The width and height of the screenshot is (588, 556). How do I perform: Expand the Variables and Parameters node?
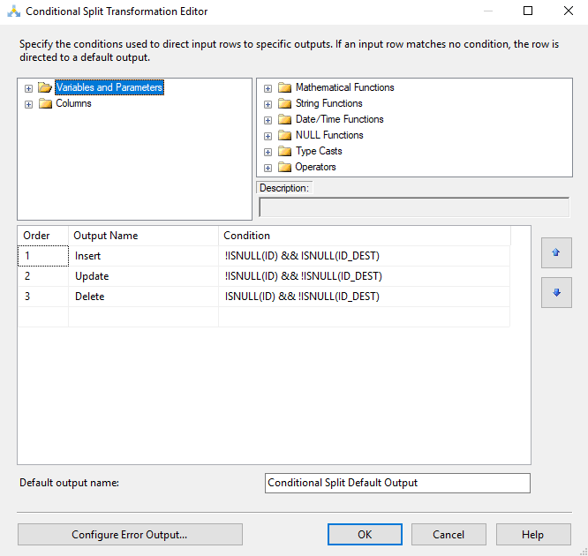(x=28, y=88)
